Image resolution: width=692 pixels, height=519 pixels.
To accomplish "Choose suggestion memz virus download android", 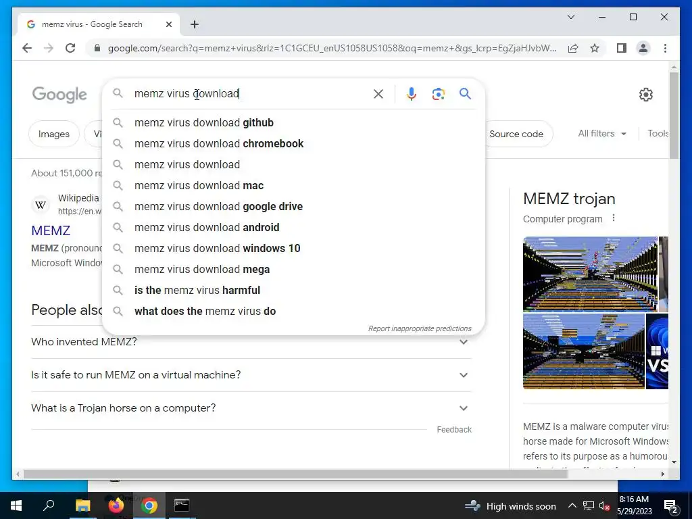I will [293, 227].
